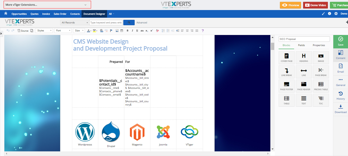Open the Demo user menu

click(x=344, y=14)
